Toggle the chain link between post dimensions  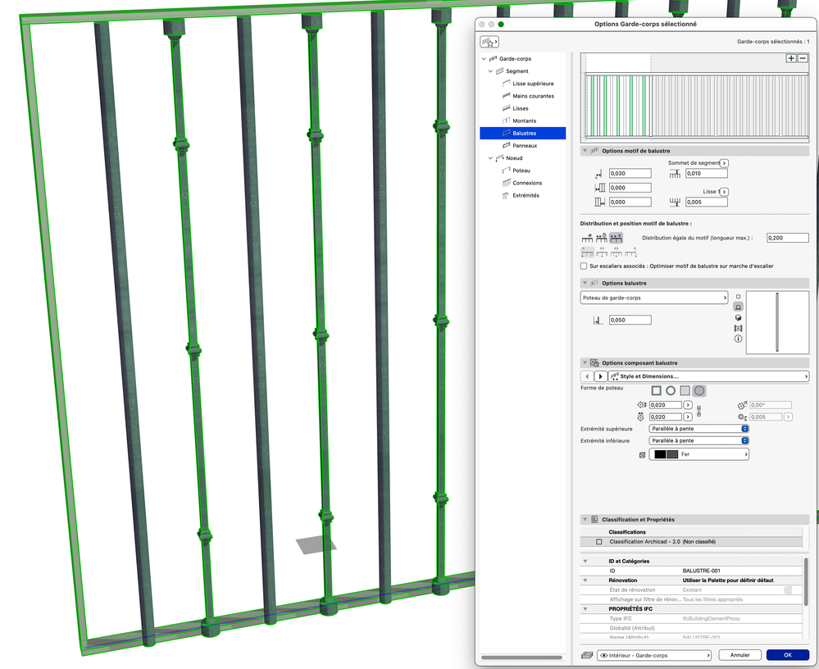click(x=698, y=411)
